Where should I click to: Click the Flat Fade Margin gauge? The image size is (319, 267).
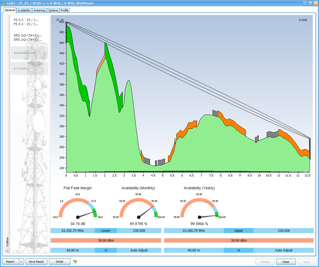pos(78,206)
